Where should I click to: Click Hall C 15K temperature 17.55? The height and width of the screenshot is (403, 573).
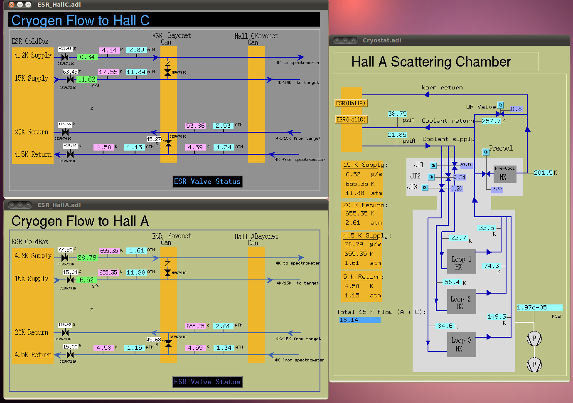(108, 72)
